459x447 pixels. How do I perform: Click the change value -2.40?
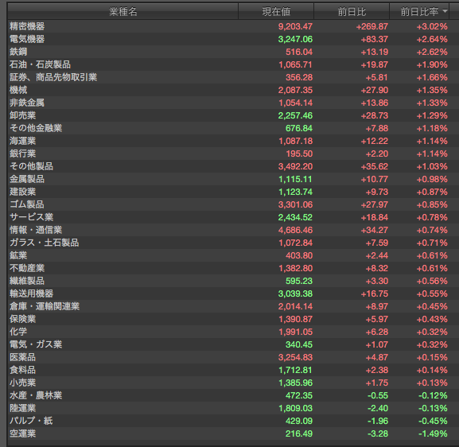point(378,408)
